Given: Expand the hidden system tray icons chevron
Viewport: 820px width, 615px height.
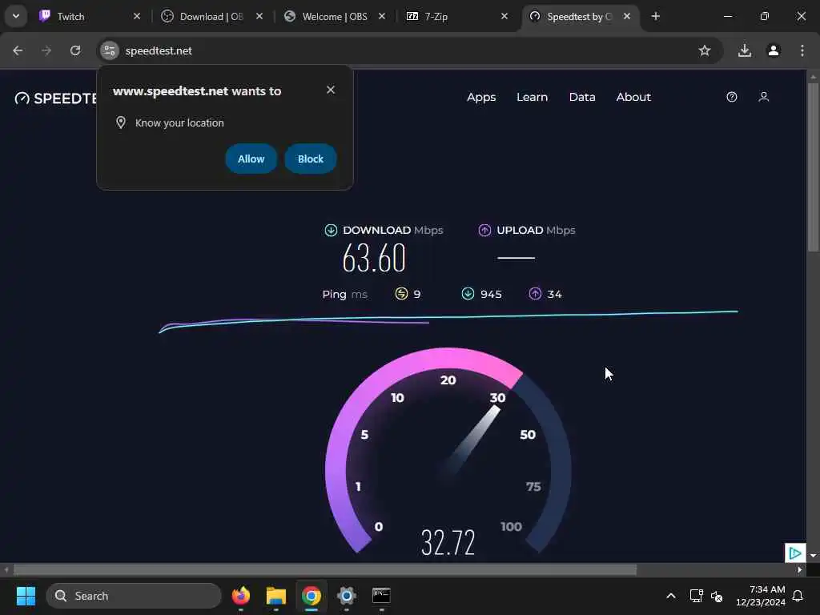Looking at the screenshot, I should [670, 596].
